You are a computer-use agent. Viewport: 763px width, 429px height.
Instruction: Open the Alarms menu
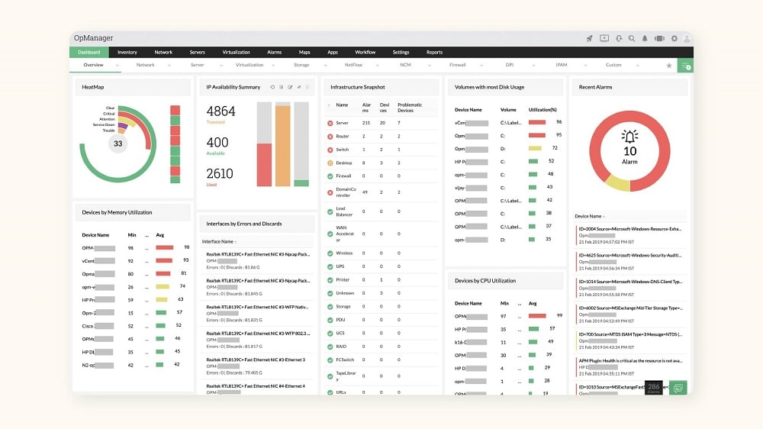click(x=275, y=52)
